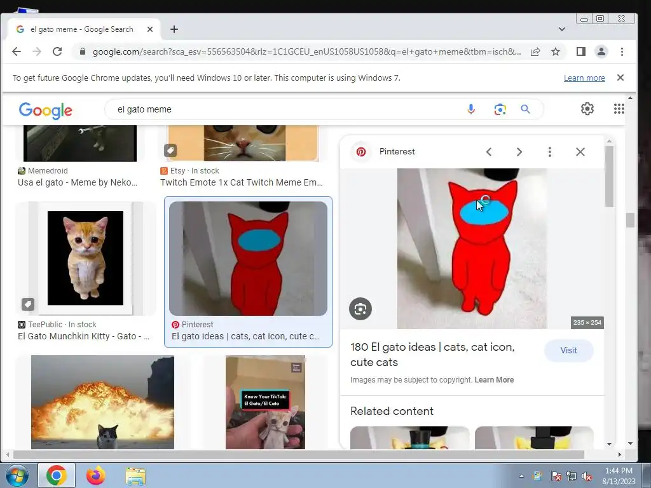Viewport: 651px width, 488px height.
Task: Bookmark this page with the star
Action: 556,51
